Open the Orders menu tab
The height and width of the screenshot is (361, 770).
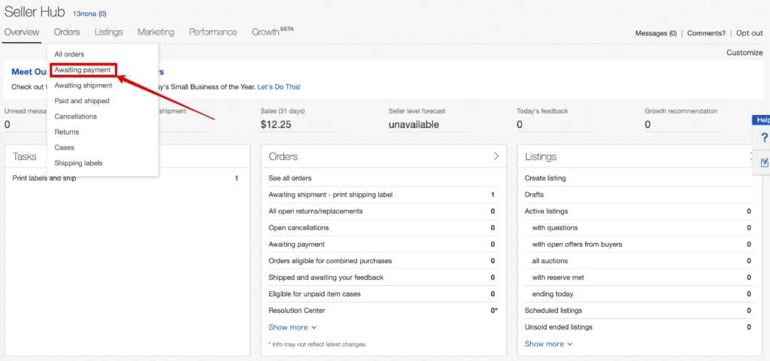point(67,32)
